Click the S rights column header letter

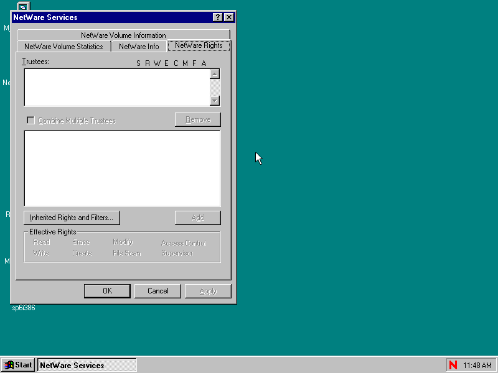(138, 63)
